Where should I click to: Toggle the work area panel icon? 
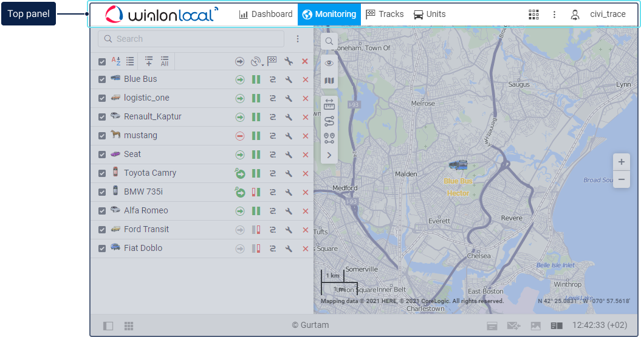pos(108,325)
